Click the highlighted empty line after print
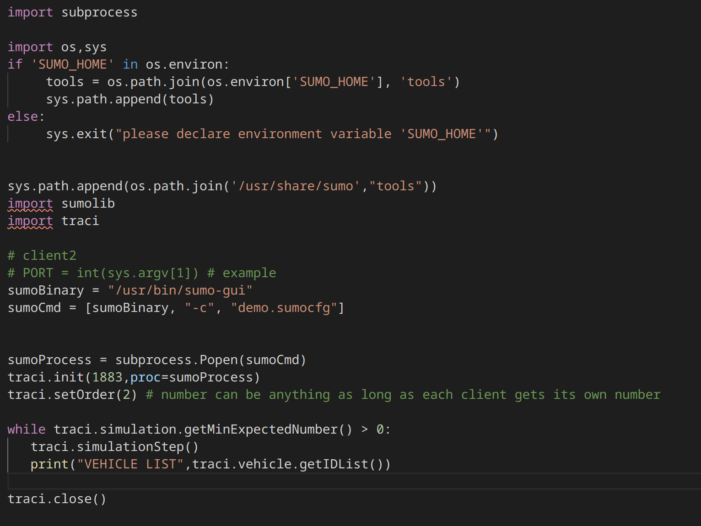The height and width of the screenshot is (526, 701). pos(354,482)
